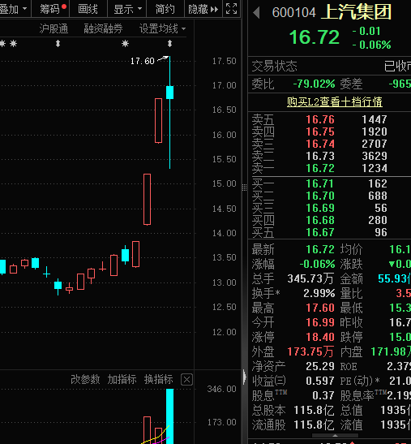The image size is (411, 444).
Task: Click the up-down arrow marker above the last candle
Action: pyautogui.click(x=169, y=44)
